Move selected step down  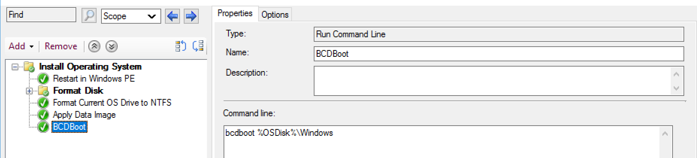click(x=112, y=46)
